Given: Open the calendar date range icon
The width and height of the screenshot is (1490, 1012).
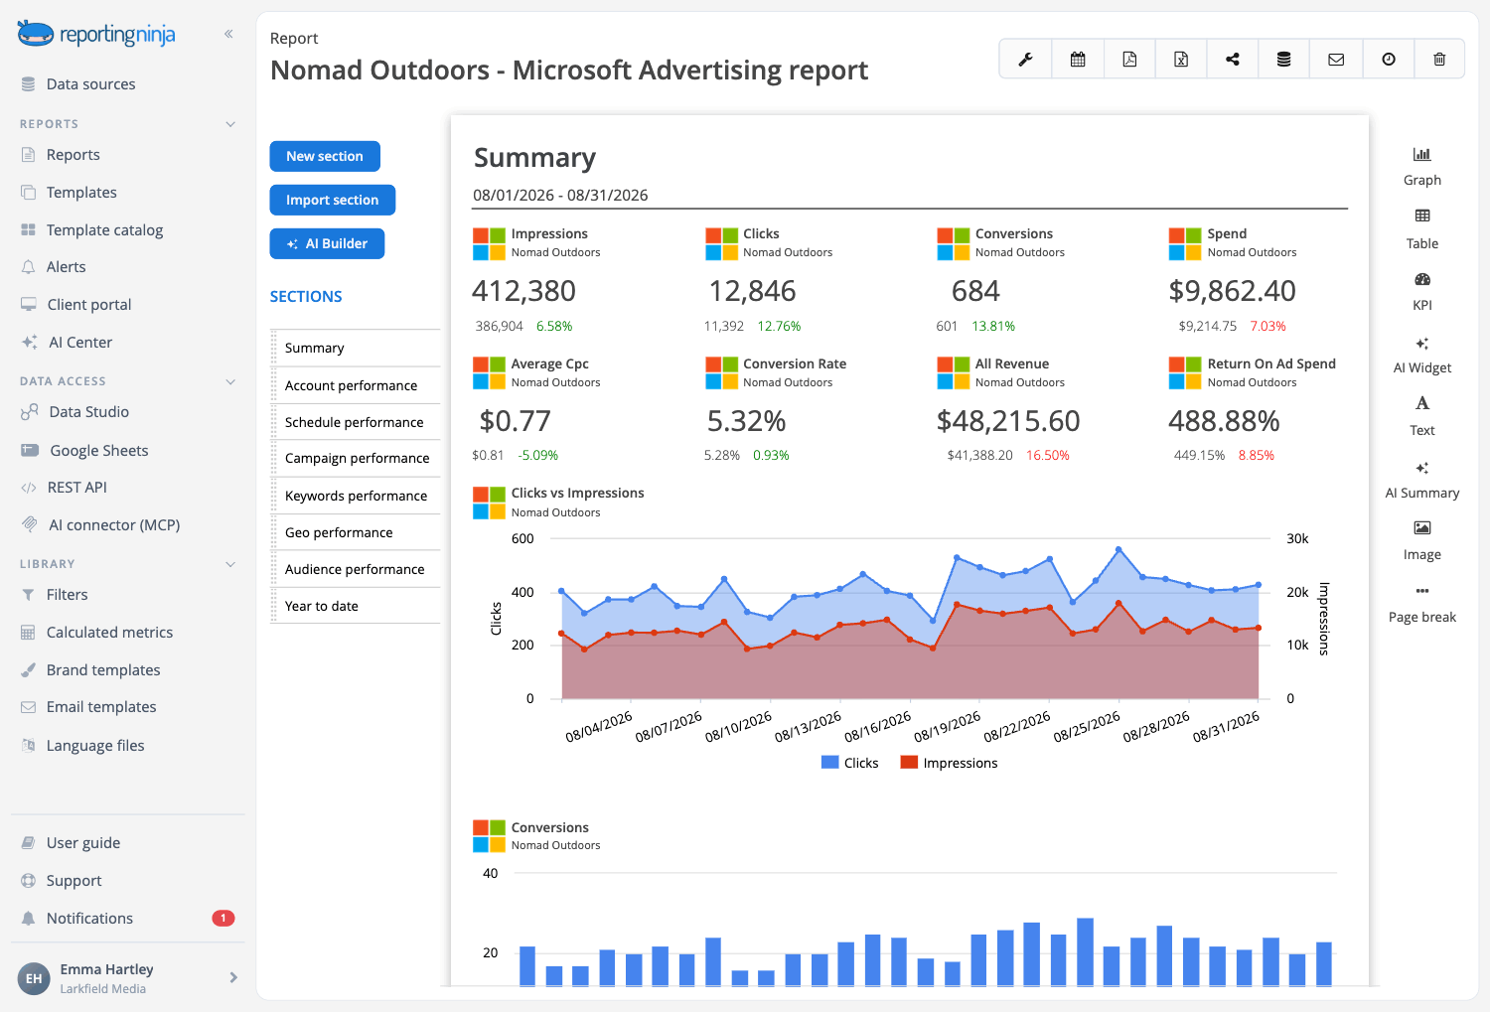Looking at the screenshot, I should (1078, 60).
